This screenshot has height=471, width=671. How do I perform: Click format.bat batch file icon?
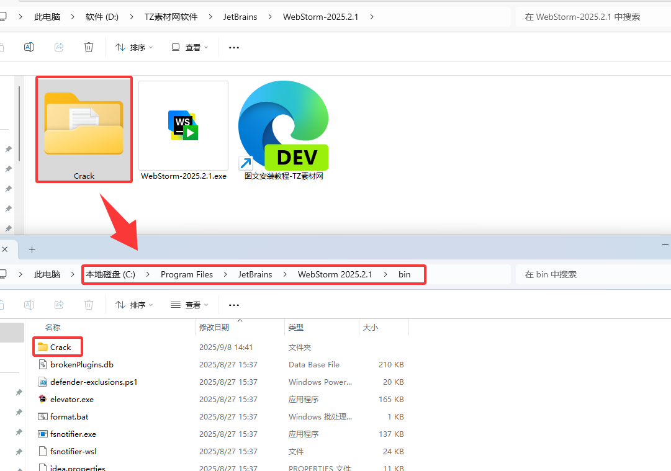pyautogui.click(x=42, y=416)
